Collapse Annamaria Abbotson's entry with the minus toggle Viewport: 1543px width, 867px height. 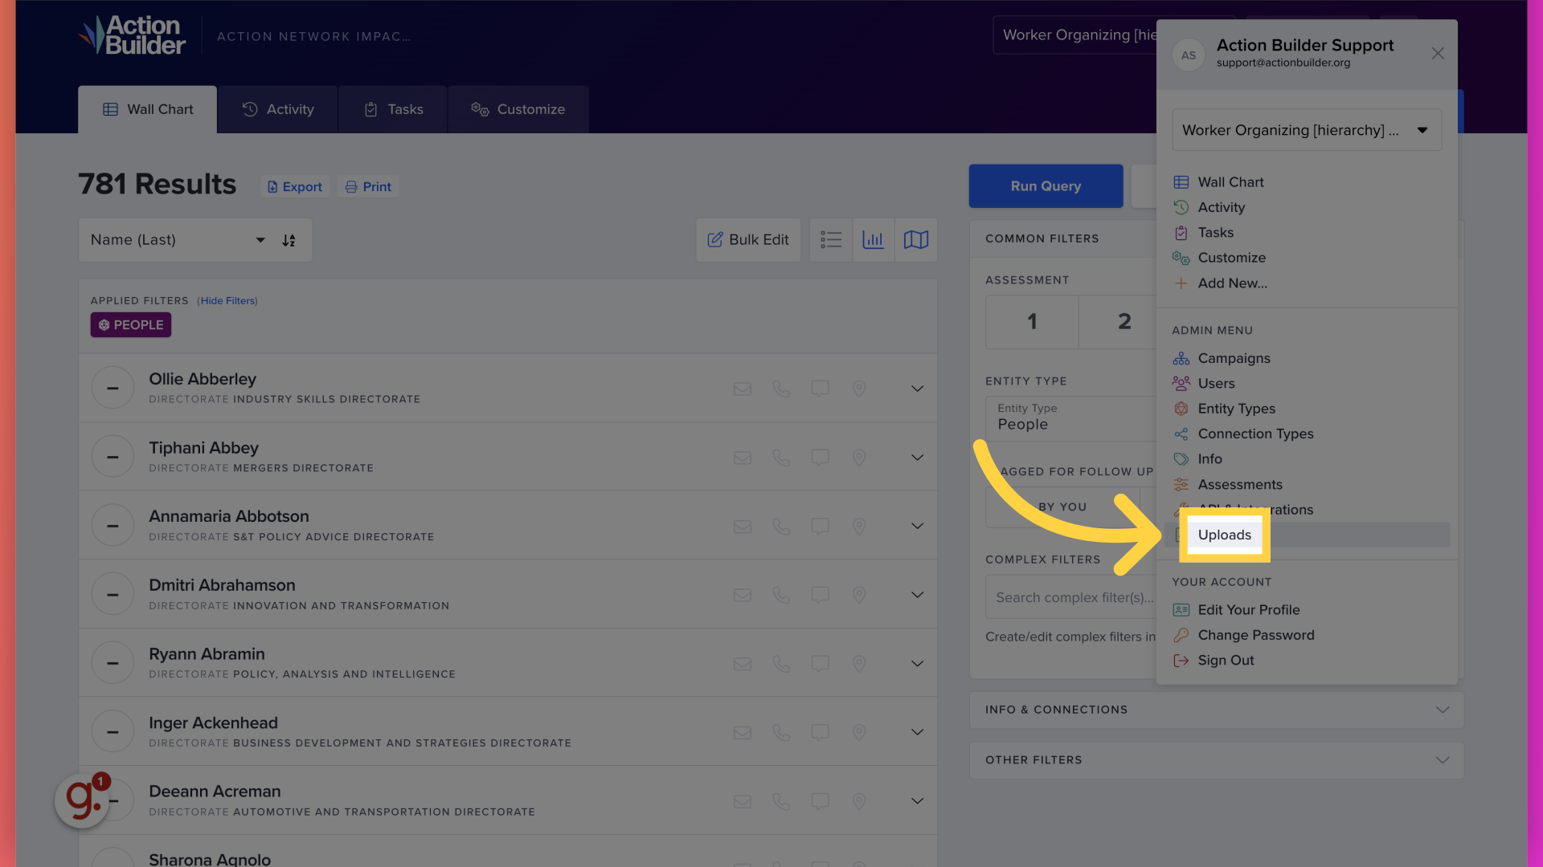(x=113, y=524)
